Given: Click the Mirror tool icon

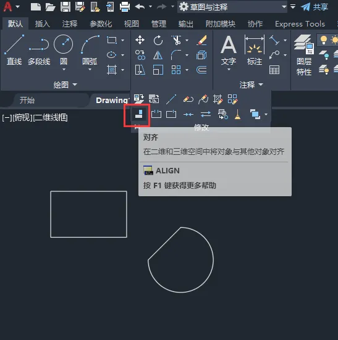Looking at the screenshot, I should pos(158,55).
